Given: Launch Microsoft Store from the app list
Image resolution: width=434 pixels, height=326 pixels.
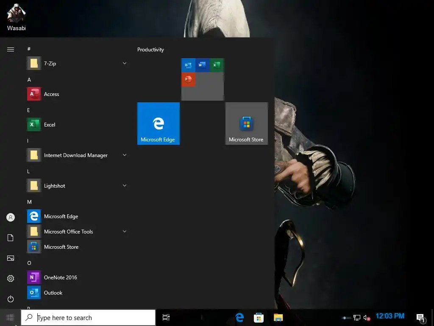Looking at the screenshot, I should pos(78,247).
